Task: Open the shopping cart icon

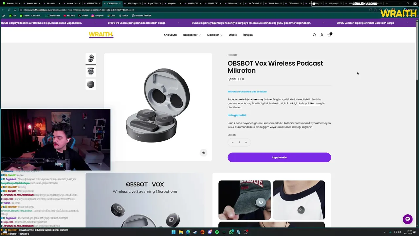Action: [329, 35]
